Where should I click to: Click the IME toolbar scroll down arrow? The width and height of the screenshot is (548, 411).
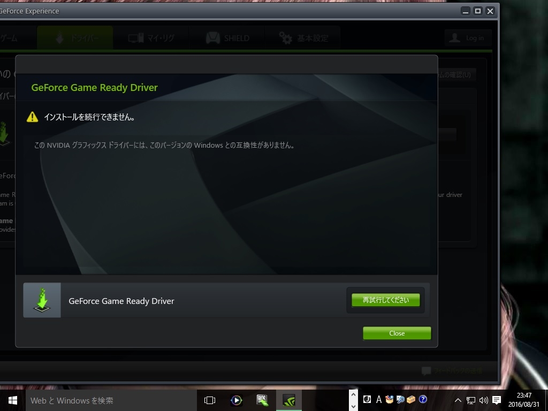(353, 406)
